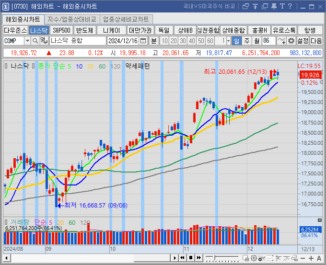The width and height of the screenshot is (326, 265).
Task: Select the 심천종합 index button
Action: [x=208, y=30]
